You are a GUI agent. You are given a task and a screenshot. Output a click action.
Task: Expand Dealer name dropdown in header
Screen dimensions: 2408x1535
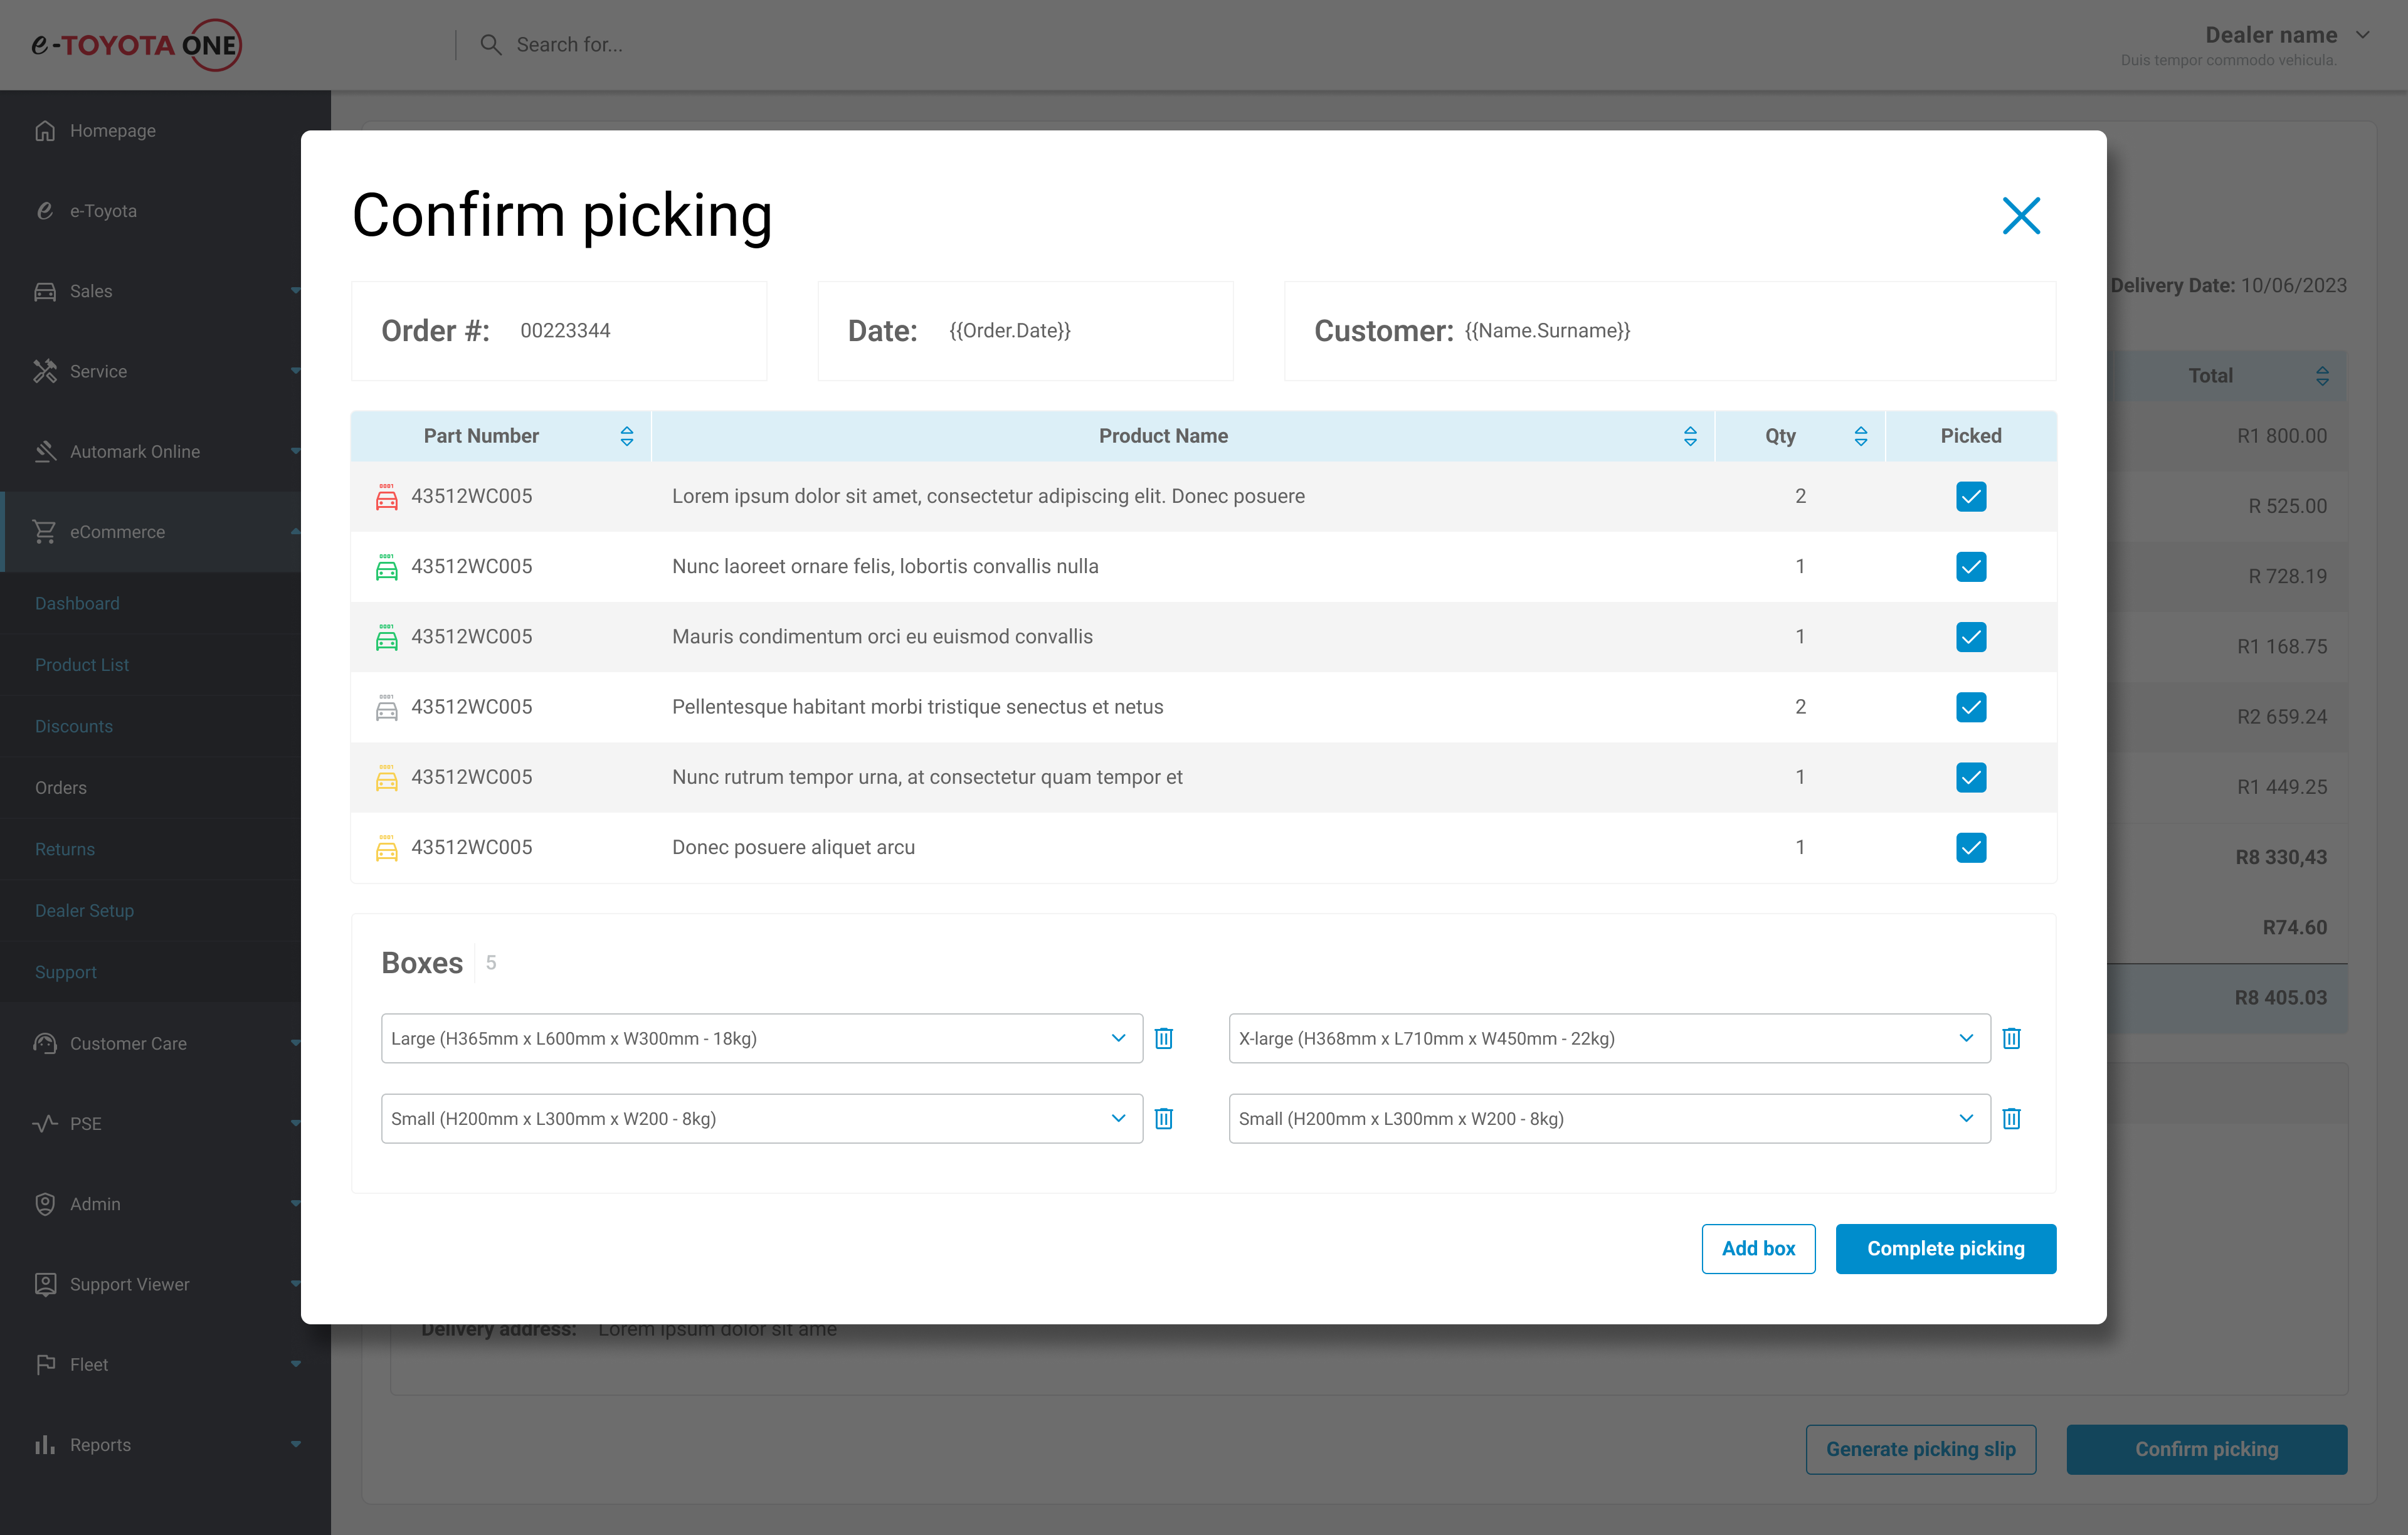click(x=2362, y=35)
